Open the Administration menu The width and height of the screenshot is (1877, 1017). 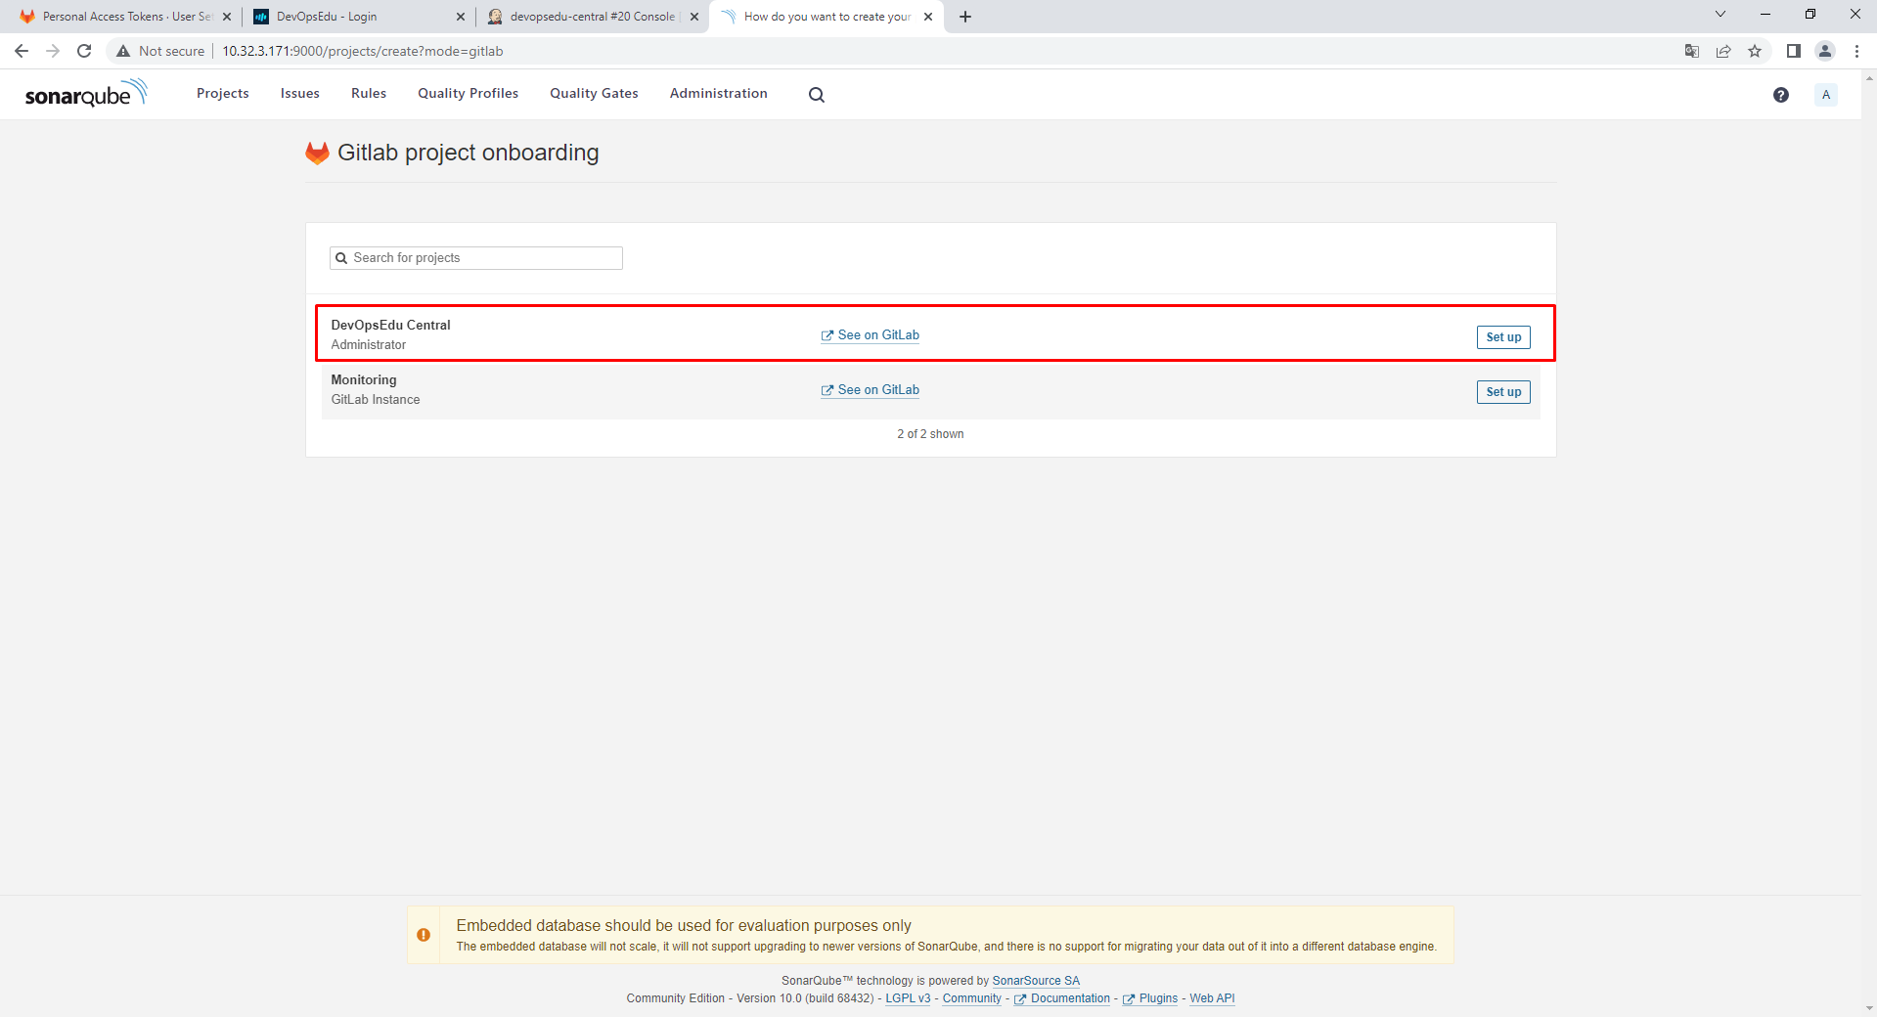coord(719,94)
